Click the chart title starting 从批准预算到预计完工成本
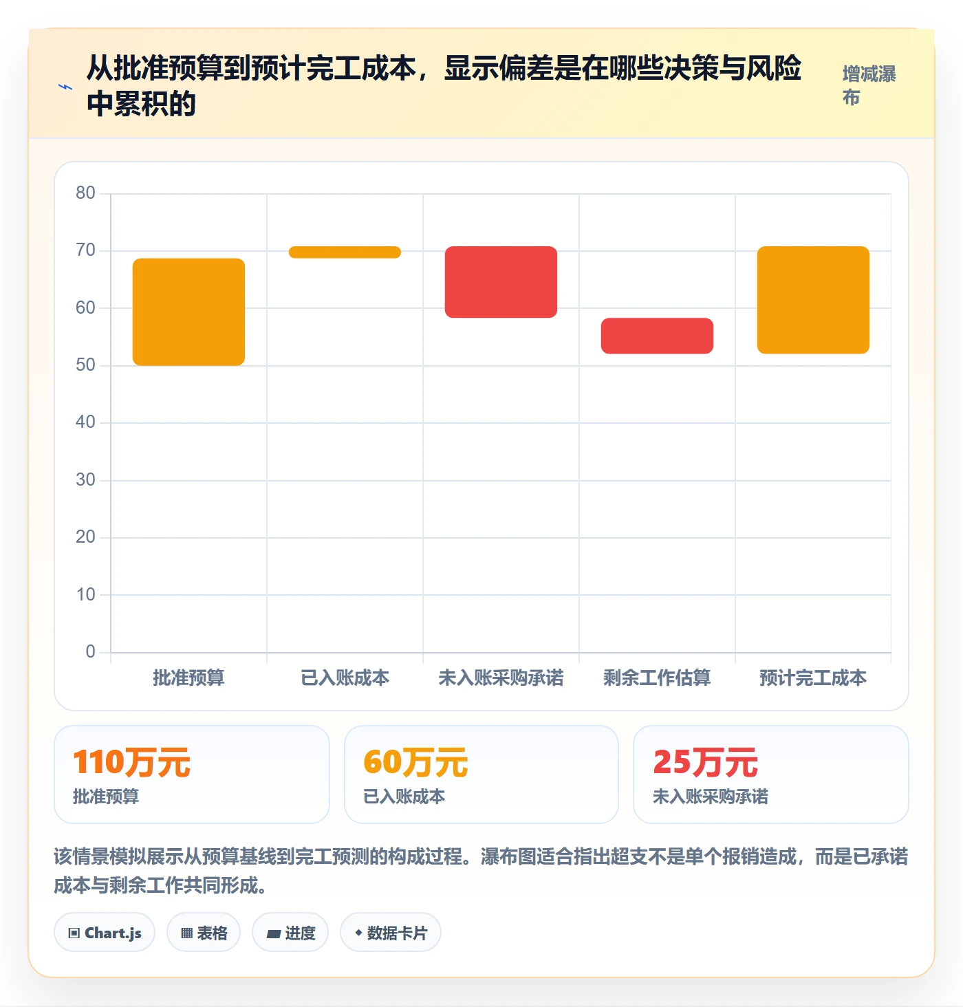963x1007 pixels. 444,85
